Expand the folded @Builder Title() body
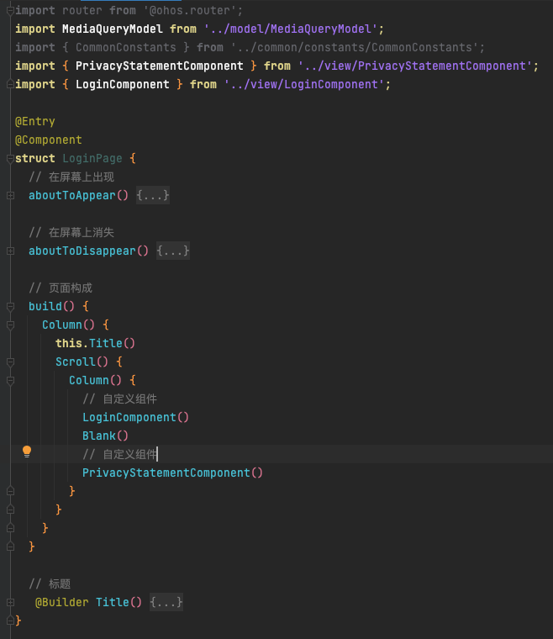Image resolution: width=553 pixels, height=639 pixels. [11, 602]
